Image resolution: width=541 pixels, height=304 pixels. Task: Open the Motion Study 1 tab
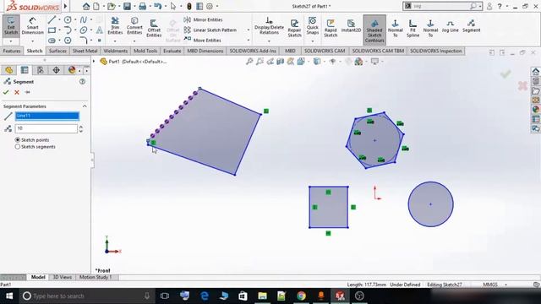96,277
